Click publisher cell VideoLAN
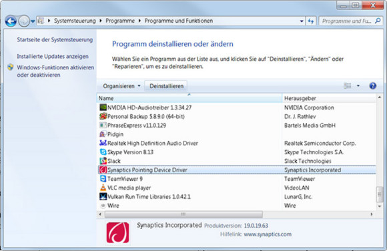387x251 pixels. [x=297, y=188]
